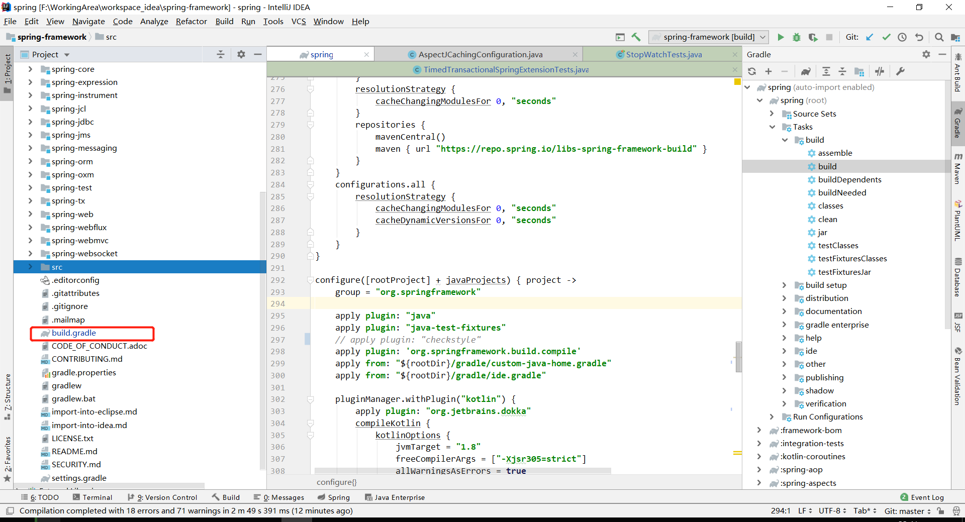
Task: Open the Bean Validation side tool window
Action: click(958, 376)
